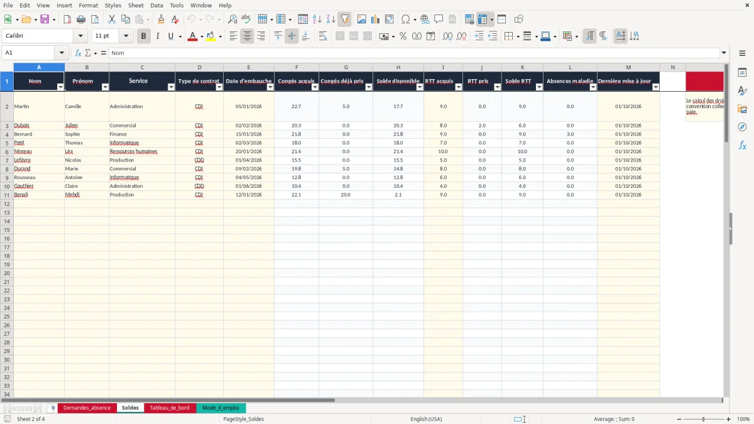Insert comment with the speech bubble icon
Viewport: 754px width, 424px height.
439,19
